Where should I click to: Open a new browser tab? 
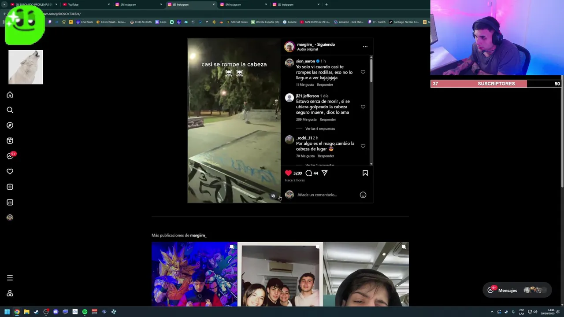(326, 4)
